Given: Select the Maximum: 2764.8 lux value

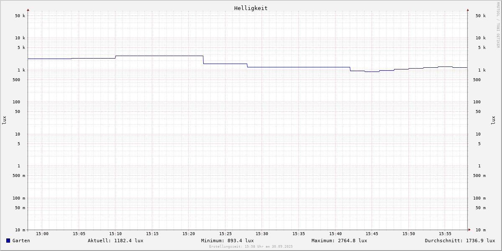Looking at the screenshot, I should [x=339, y=241].
